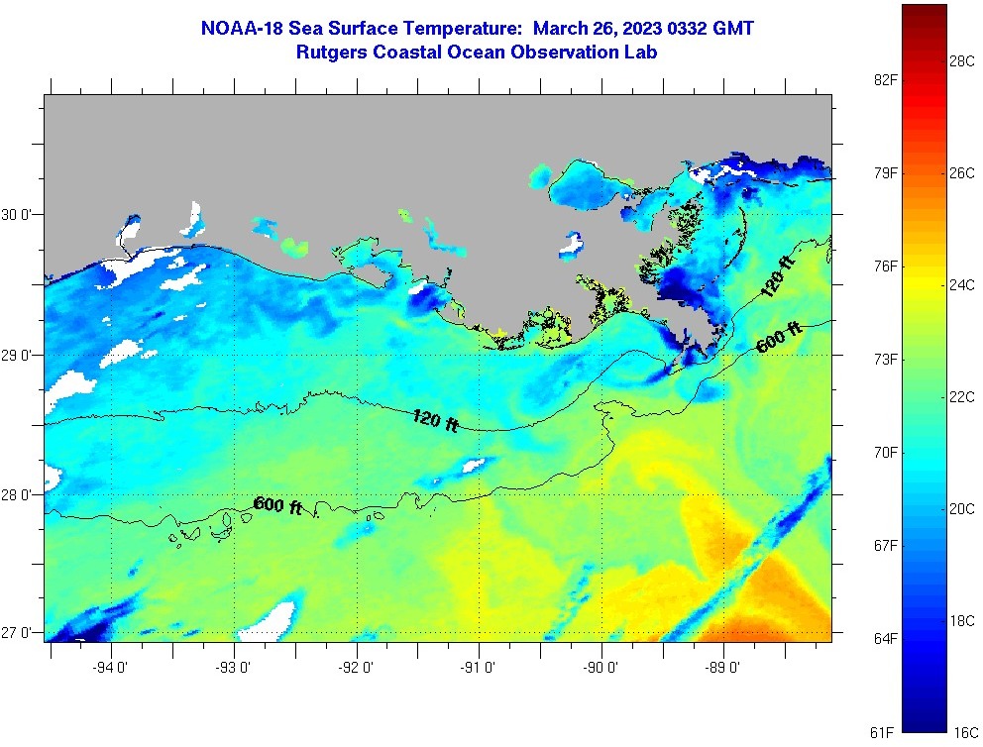
Task: Click the '-91 0'' longitude label
Action: 478,668
